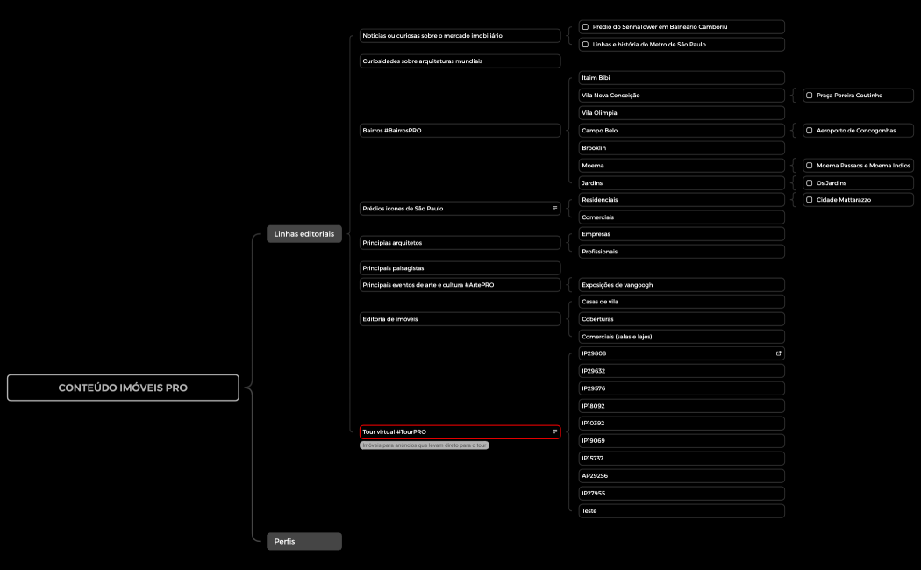The width and height of the screenshot is (921, 570).
Task: Select the Bairros #BairrosPRO node
Action: tap(460, 131)
